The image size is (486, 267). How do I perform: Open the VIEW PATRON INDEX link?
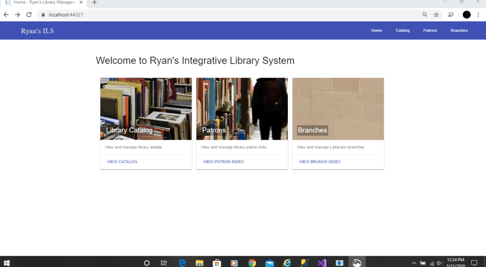coord(223,162)
